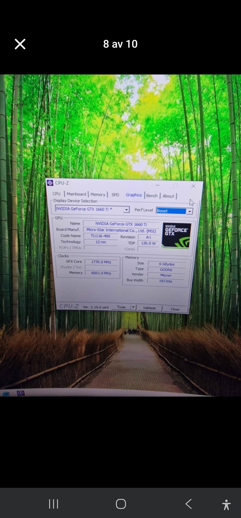Click the memory Type GDDR6 value
Image resolution: width=241 pixels, height=518 pixels.
[166, 270]
